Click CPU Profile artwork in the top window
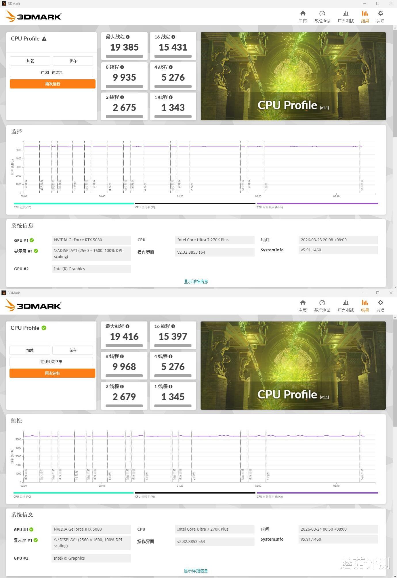Viewport: 397px width, 578px height. (293, 76)
